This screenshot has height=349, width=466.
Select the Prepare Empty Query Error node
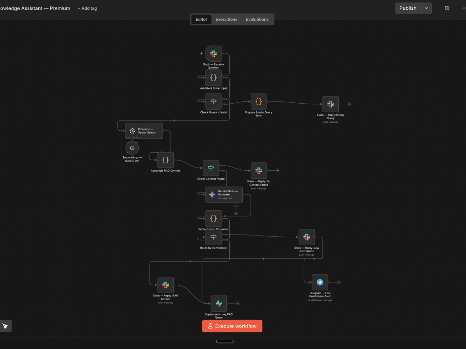pos(259,101)
